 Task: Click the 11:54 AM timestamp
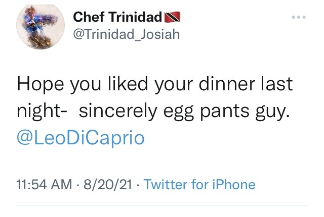click(x=44, y=184)
